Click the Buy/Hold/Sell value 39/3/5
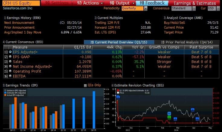Screen dimensions: 222x132 tap(213, 23)
